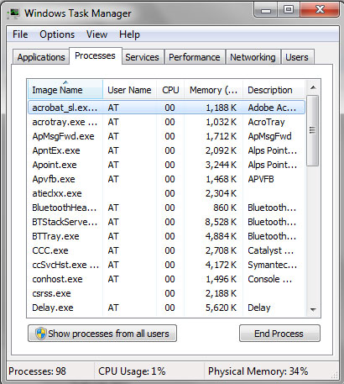344x384 pixels.
Task: Switch to the Services tab
Action: tap(143, 57)
